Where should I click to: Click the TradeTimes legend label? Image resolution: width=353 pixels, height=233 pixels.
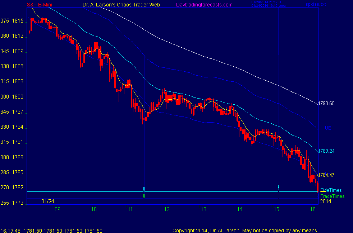[x=333, y=196]
